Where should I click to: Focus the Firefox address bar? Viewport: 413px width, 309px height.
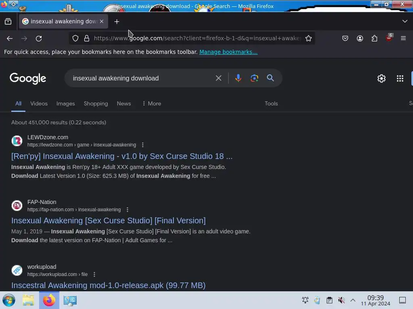click(198, 38)
